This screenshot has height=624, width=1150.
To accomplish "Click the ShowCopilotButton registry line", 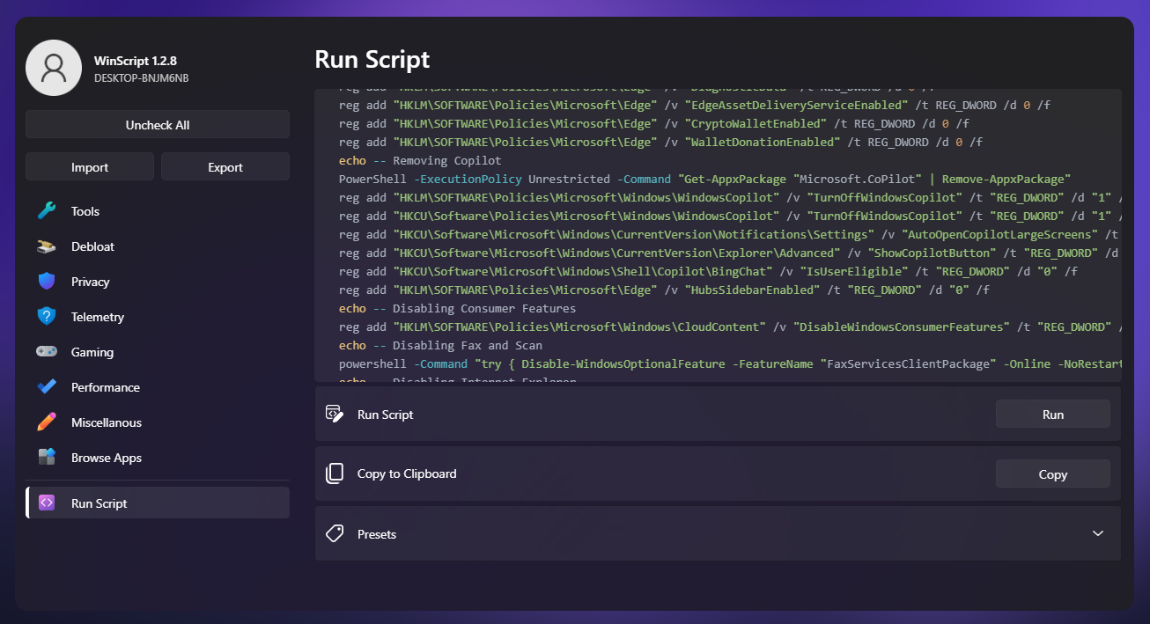I will [x=730, y=253].
